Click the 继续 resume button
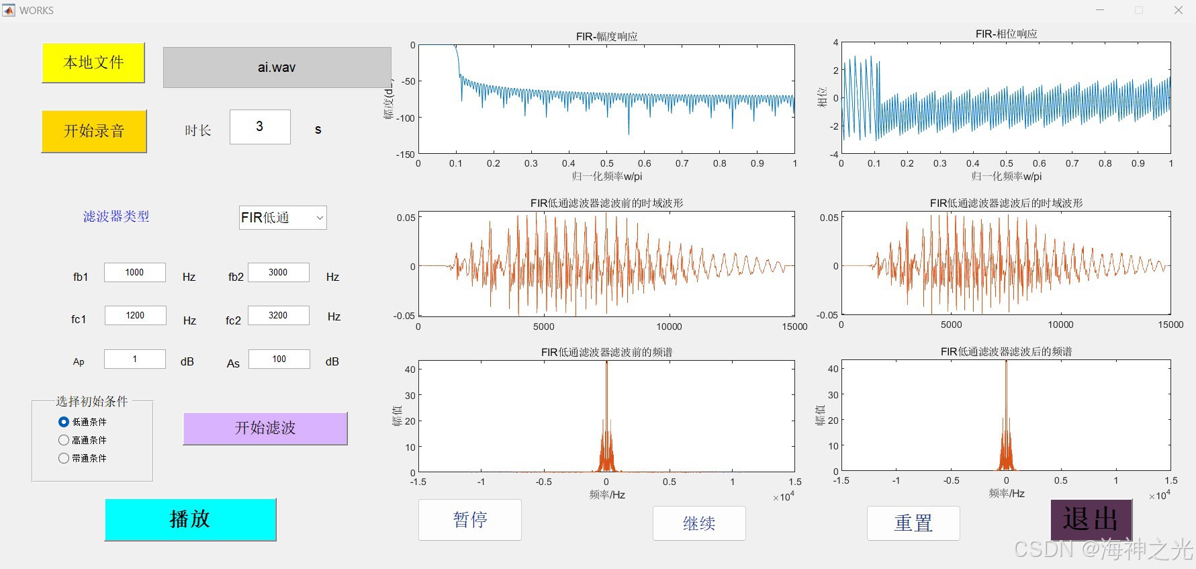The width and height of the screenshot is (1196, 569). [699, 523]
